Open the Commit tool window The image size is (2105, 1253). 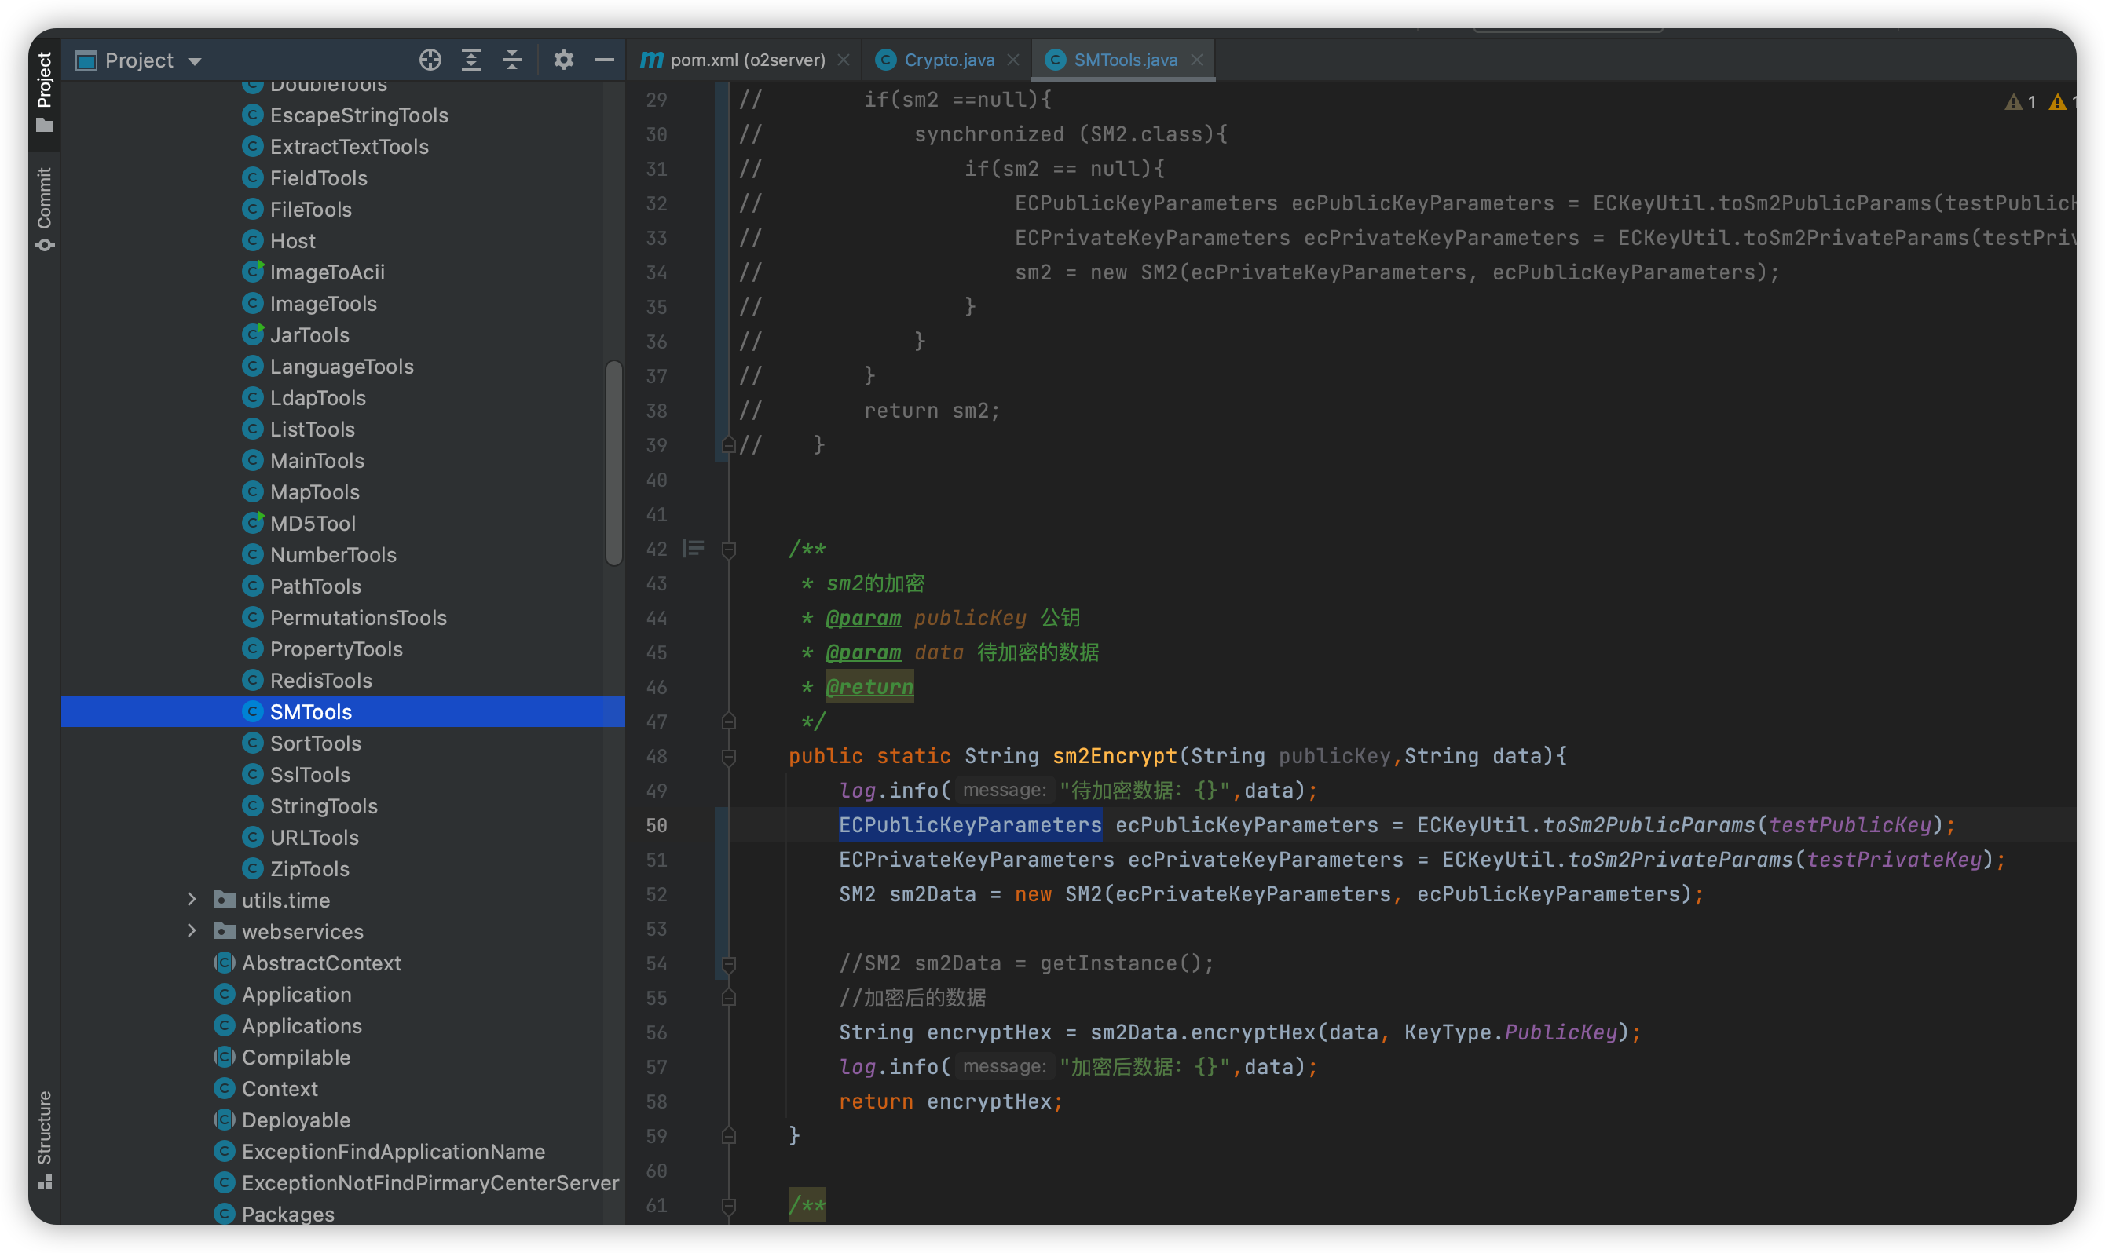point(45,208)
